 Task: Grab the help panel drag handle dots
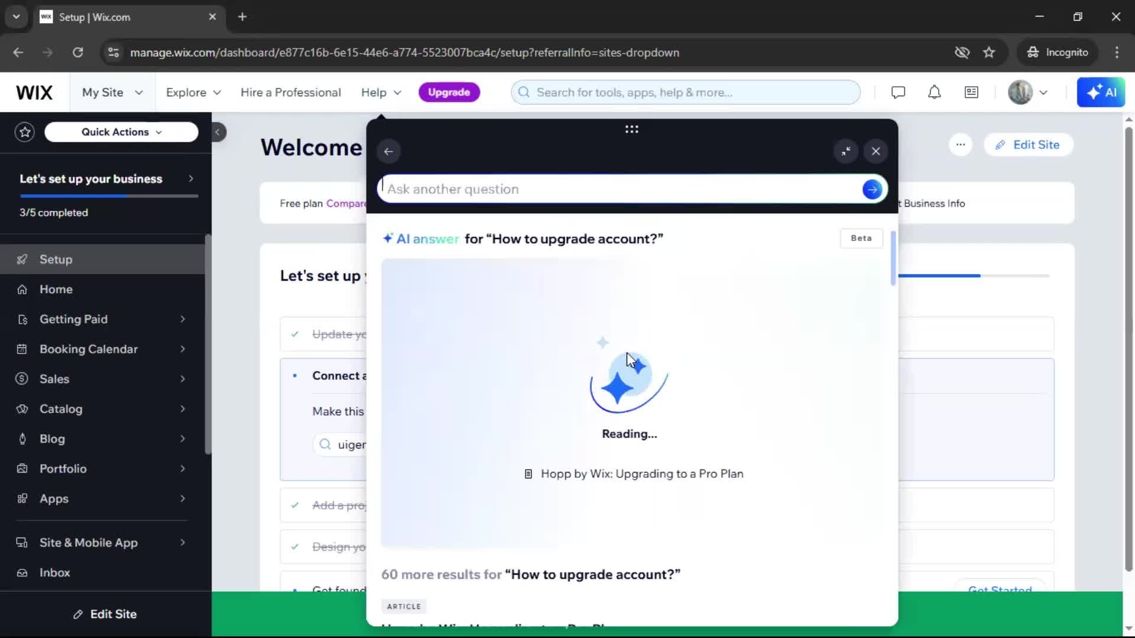click(x=631, y=129)
